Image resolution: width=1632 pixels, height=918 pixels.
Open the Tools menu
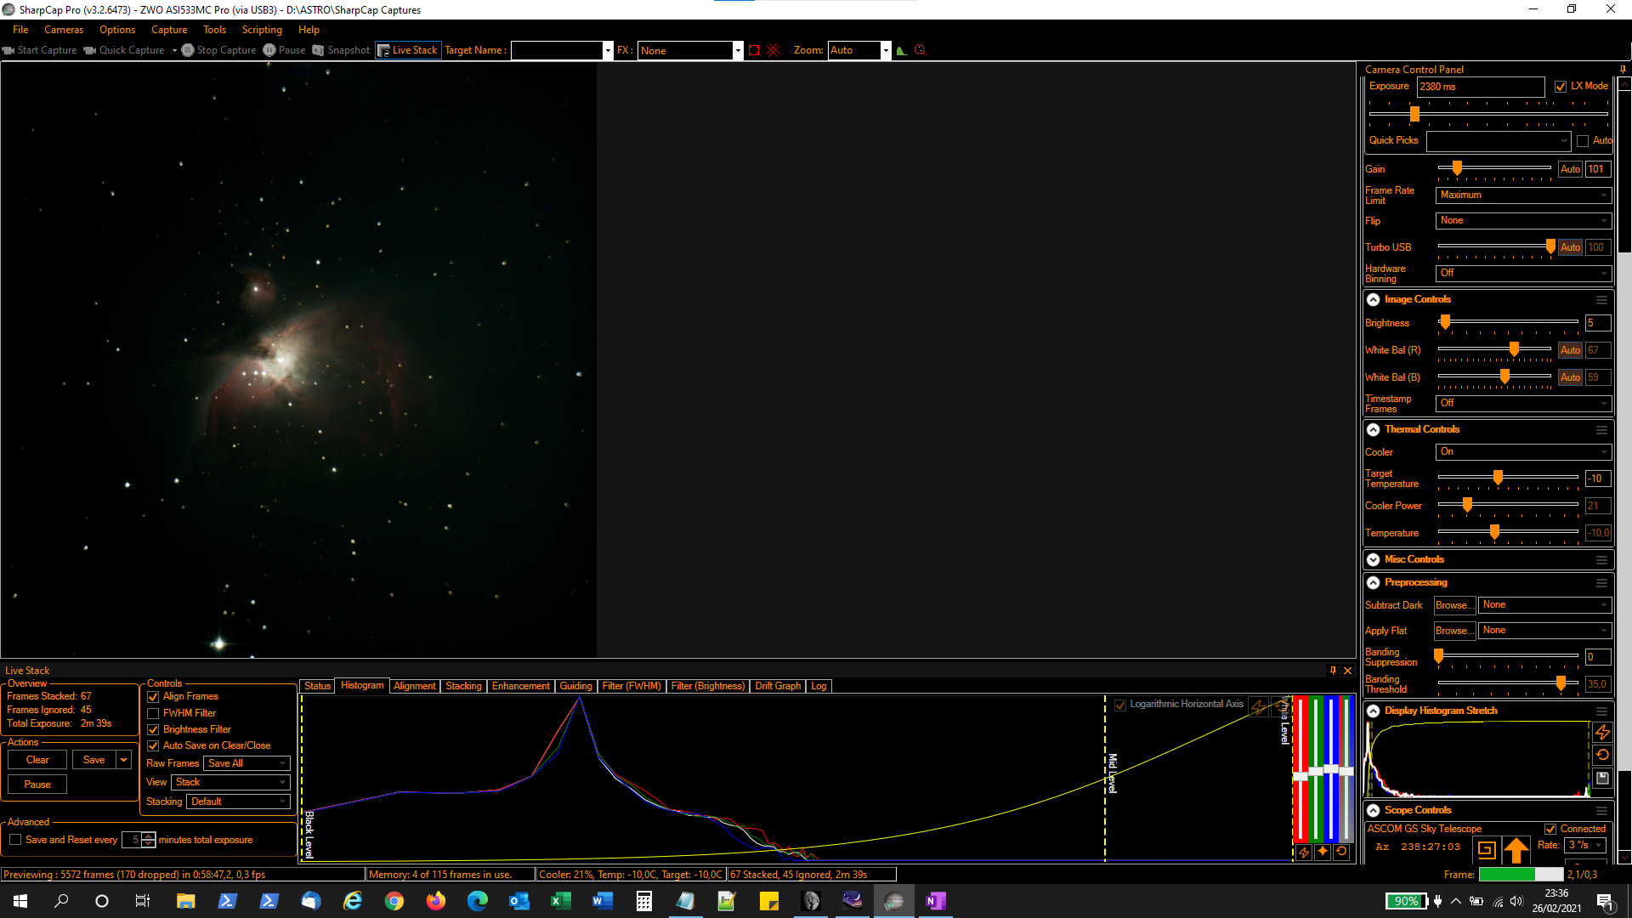pyautogui.click(x=214, y=30)
